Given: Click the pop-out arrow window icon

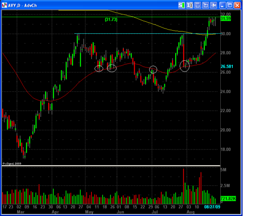Looking at the screenshot, I should click(x=206, y=5).
